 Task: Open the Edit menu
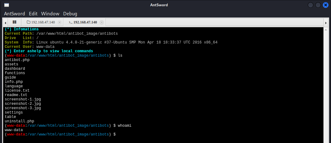(x=33, y=14)
